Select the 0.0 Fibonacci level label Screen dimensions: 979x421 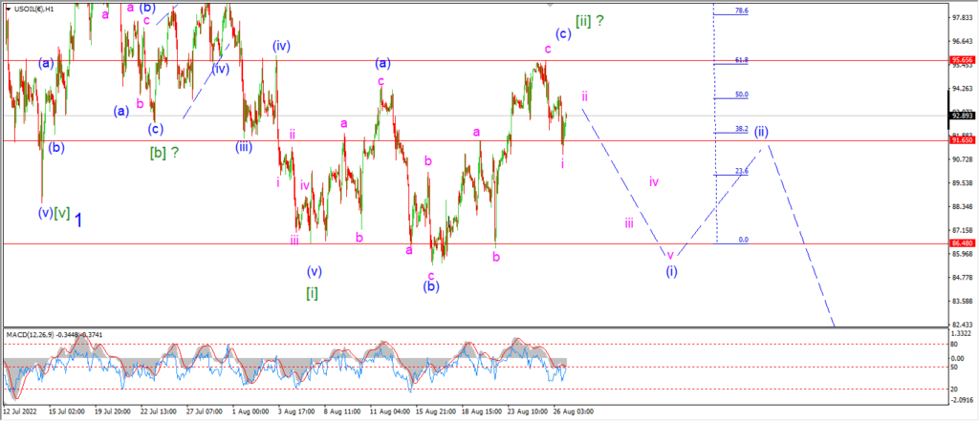point(743,240)
